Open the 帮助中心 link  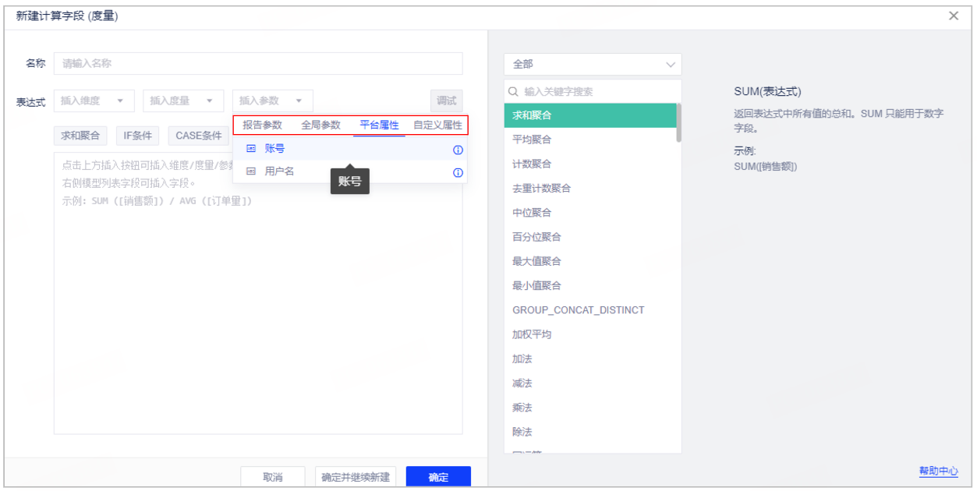click(x=938, y=472)
